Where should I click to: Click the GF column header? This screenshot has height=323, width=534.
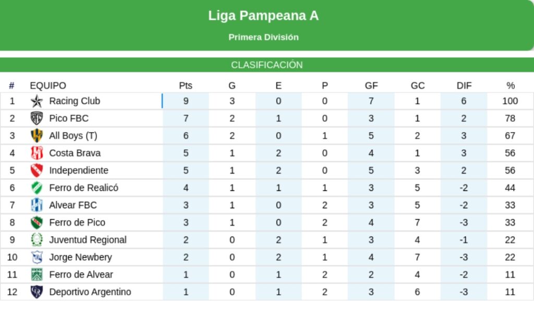[x=371, y=86]
